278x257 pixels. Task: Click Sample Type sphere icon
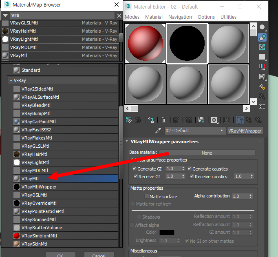(x=262, y=27)
